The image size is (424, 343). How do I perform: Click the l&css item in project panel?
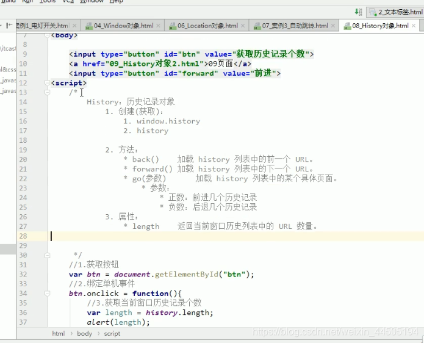(8, 70)
